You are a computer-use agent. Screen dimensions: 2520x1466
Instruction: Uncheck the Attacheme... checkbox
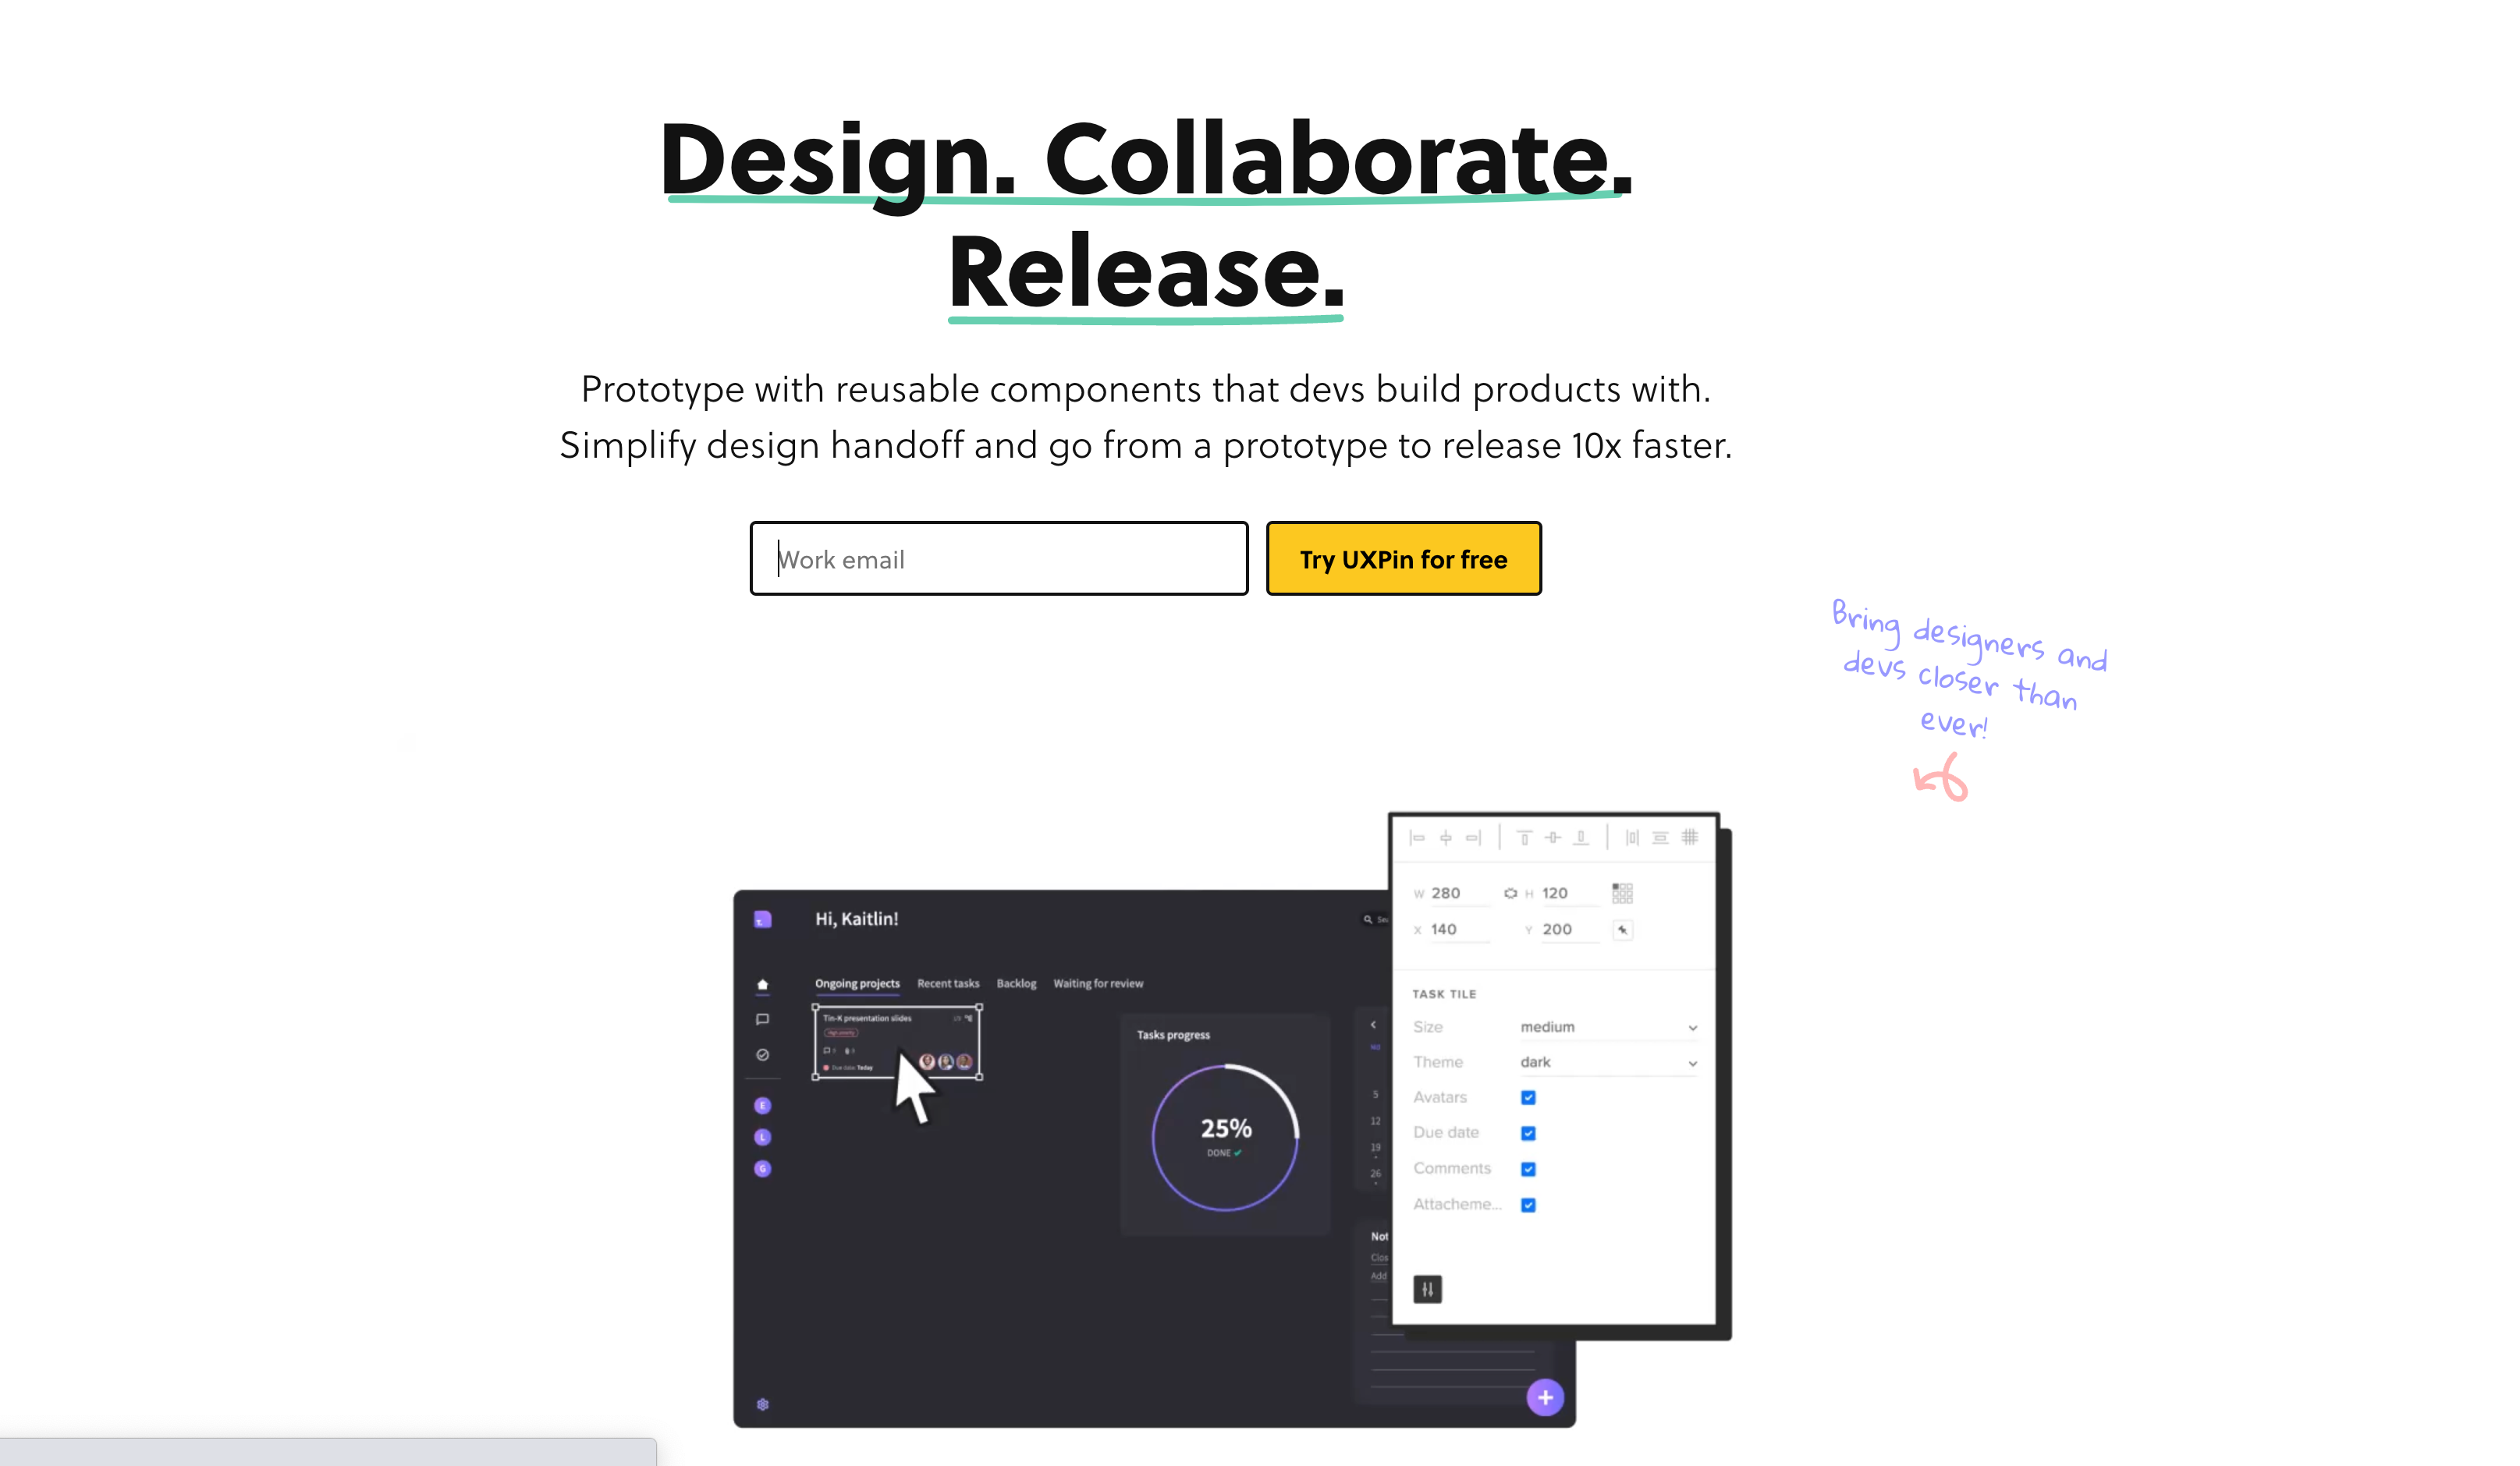(x=1528, y=1206)
